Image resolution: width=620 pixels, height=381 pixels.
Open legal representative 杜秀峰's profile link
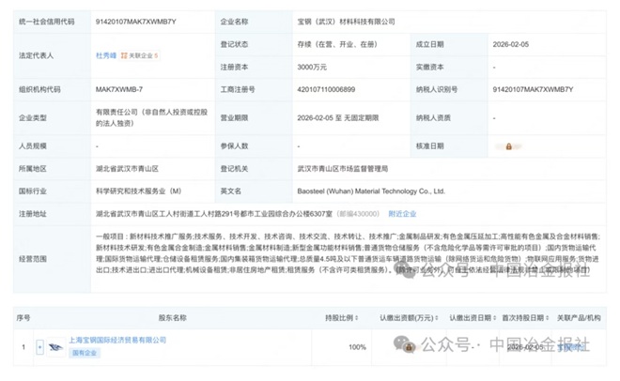107,55
